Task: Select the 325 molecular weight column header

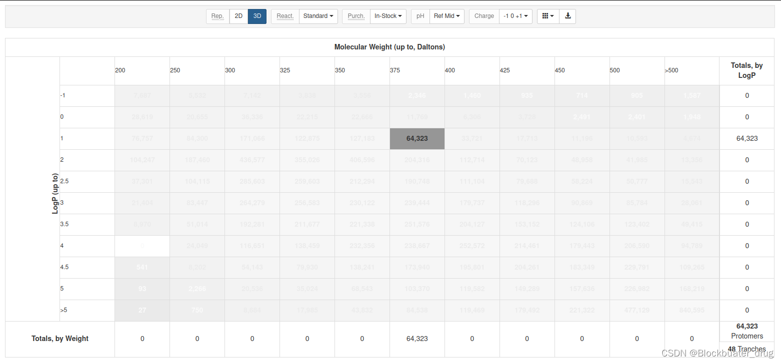Action: pos(307,70)
